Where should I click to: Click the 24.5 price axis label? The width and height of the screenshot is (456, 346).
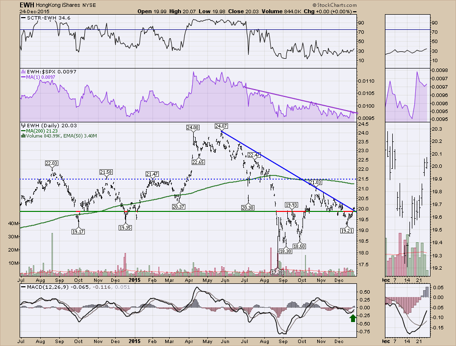click(364, 124)
